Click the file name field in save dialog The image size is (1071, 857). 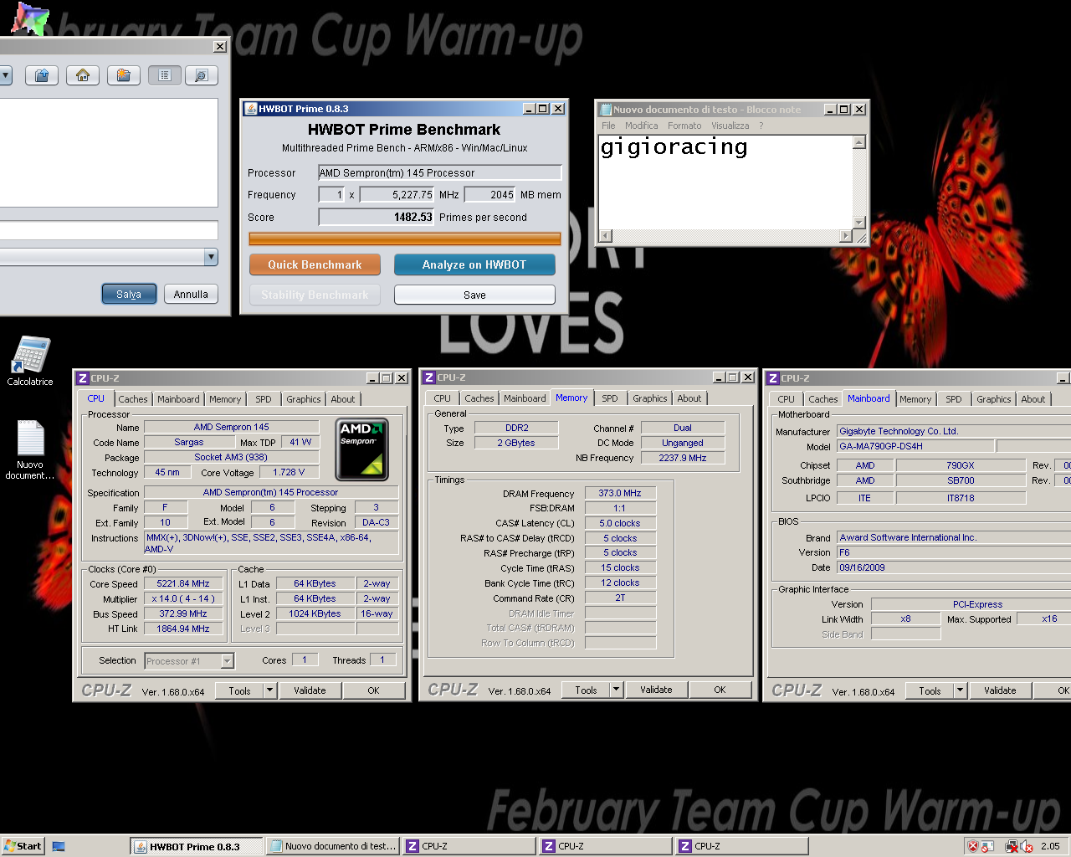pos(109,230)
